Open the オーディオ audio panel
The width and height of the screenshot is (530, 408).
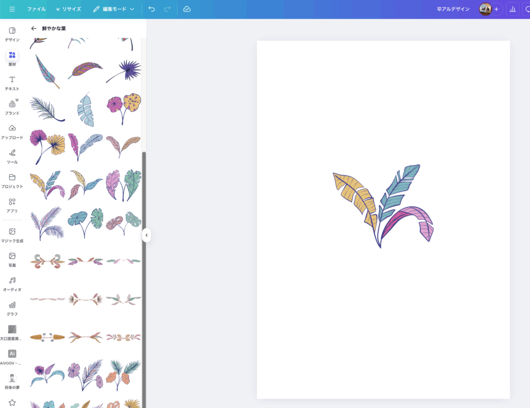point(12,284)
